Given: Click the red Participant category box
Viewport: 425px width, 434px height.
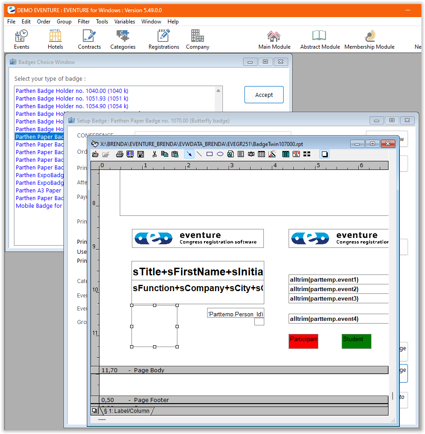Looking at the screenshot, I should 303,341.
